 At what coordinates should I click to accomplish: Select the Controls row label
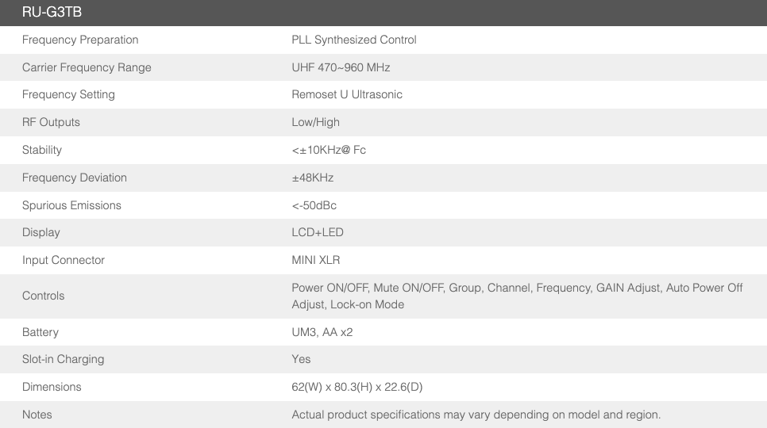pyautogui.click(x=44, y=296)
